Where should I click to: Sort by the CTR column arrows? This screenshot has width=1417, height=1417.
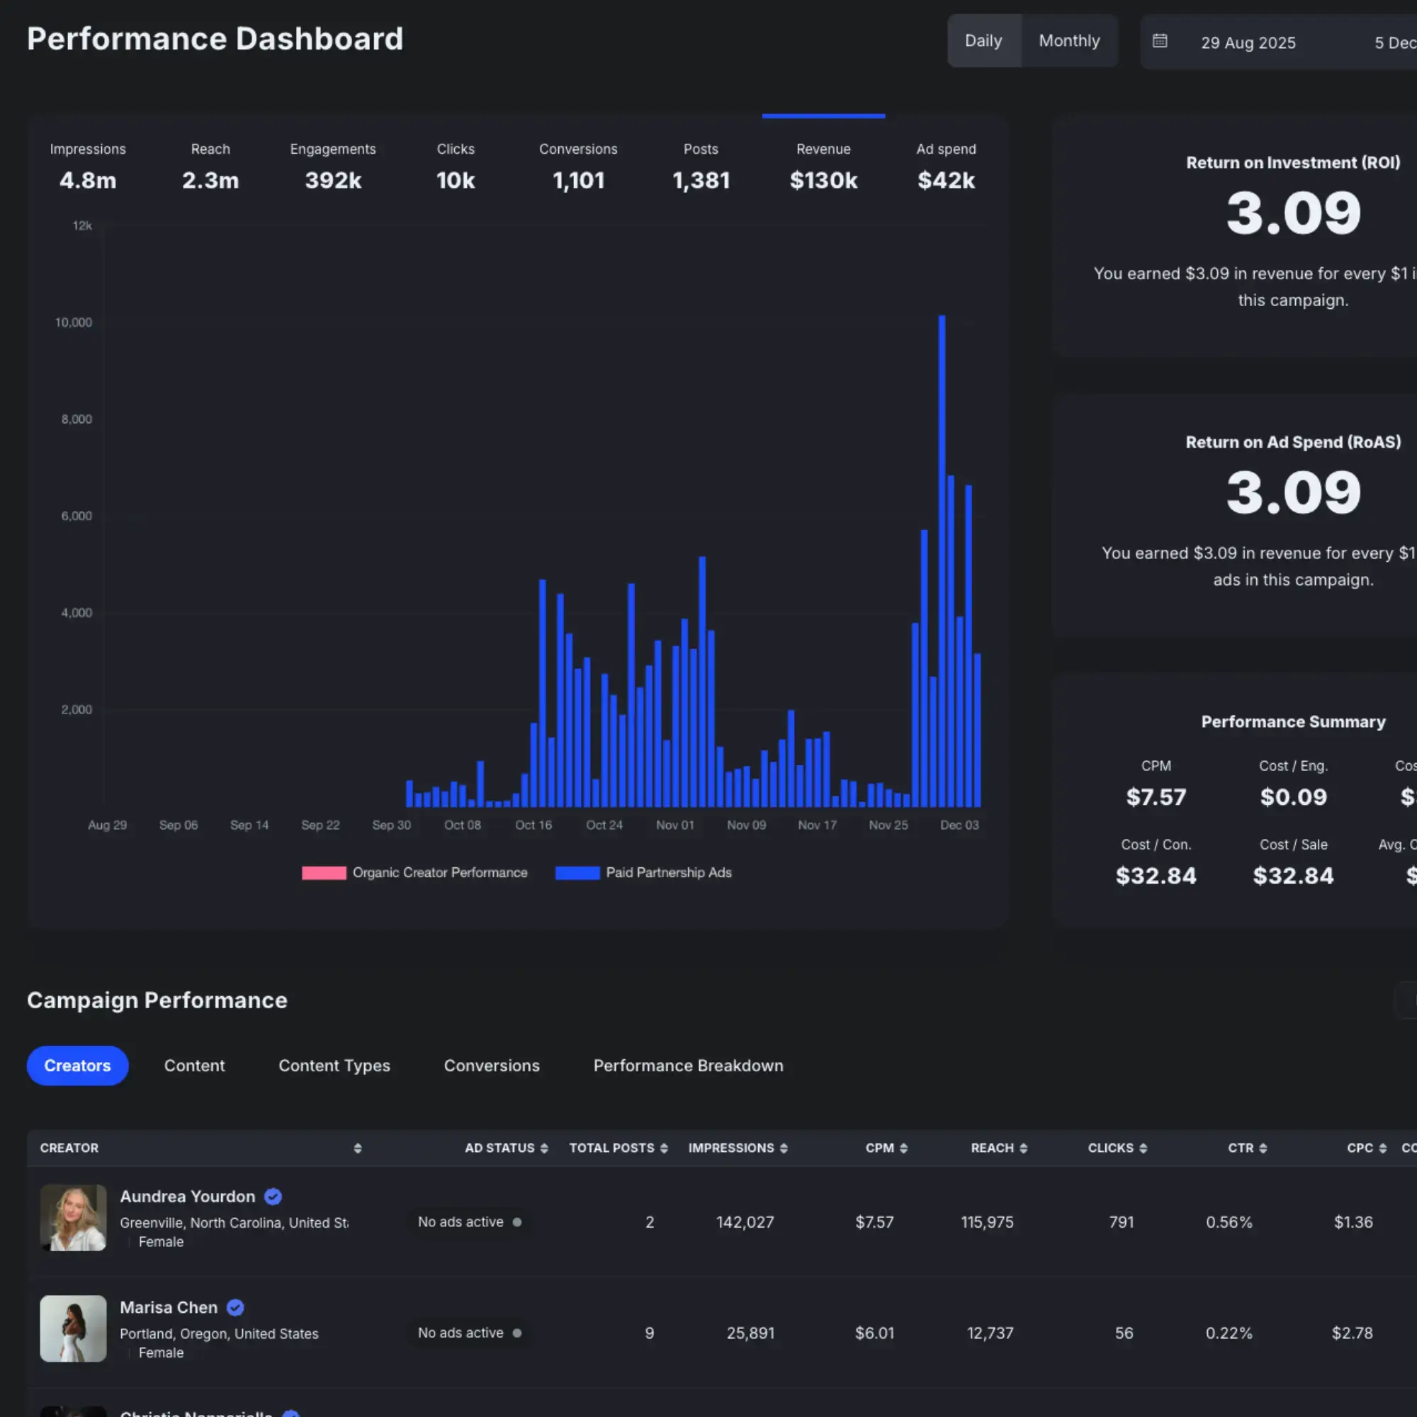tap(1263, 1148)
